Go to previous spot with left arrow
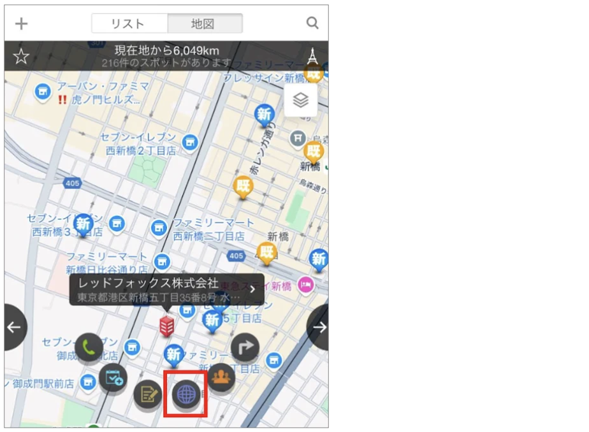 click(15, 328)
